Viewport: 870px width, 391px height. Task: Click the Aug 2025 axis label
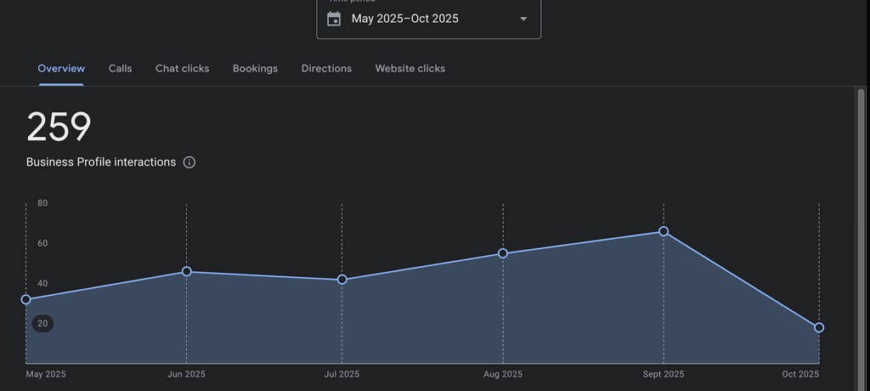coord(503,374)
